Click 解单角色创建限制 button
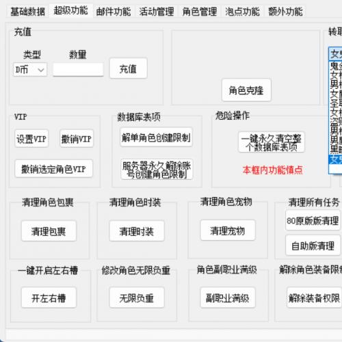 [x=156, y=137]
